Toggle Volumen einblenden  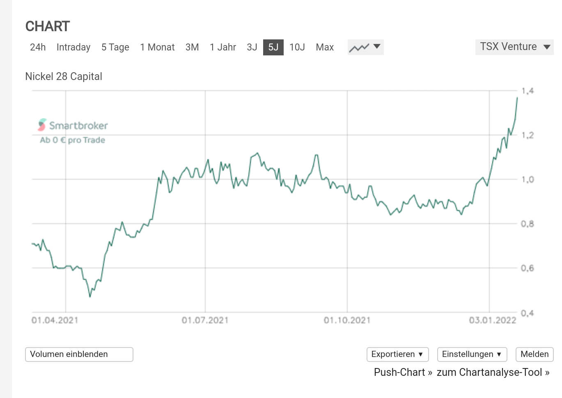[x=79, y=354]
